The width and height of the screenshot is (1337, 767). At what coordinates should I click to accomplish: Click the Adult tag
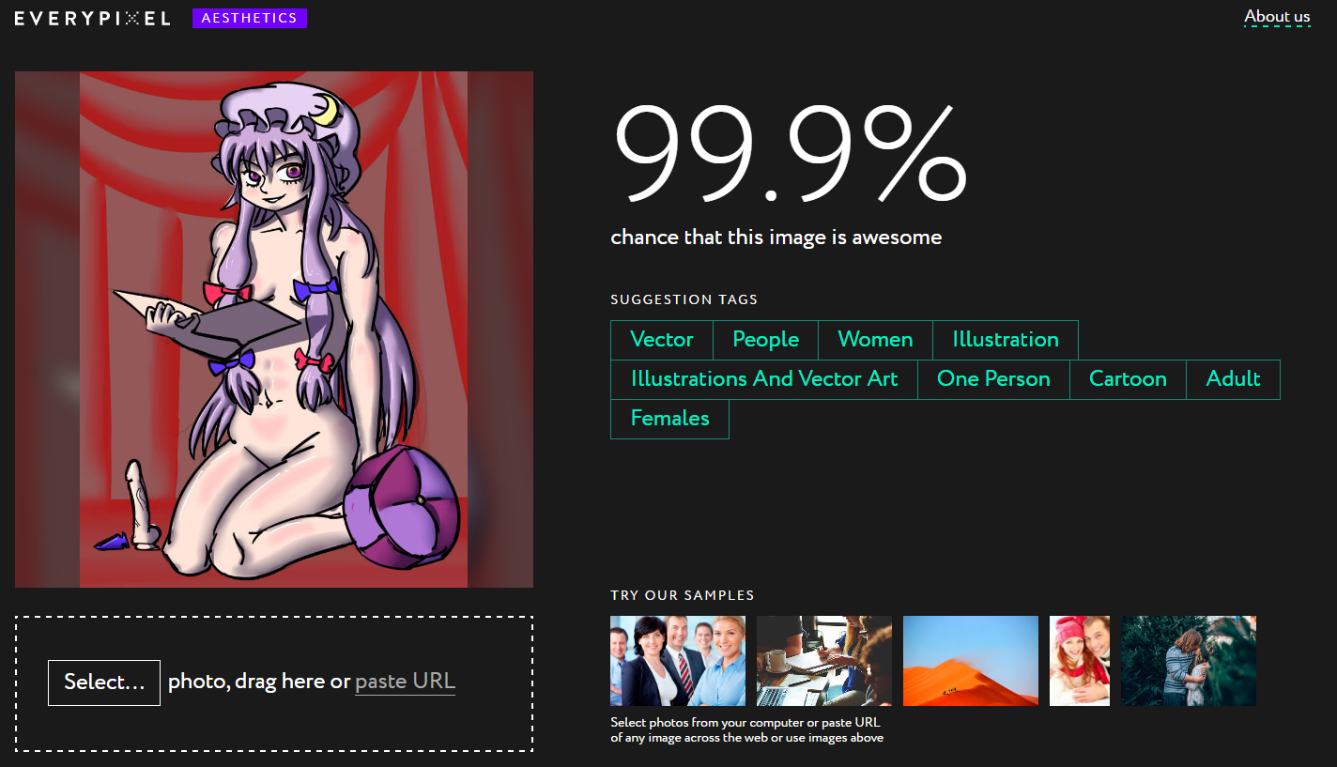1233,379
